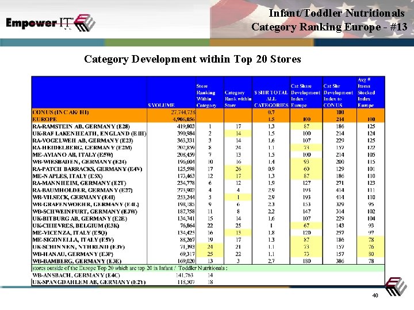Select row 'ME-VICENZA, ITALY (E5Q)'
This screenshot has height=310, width=414.
point(208,232)
